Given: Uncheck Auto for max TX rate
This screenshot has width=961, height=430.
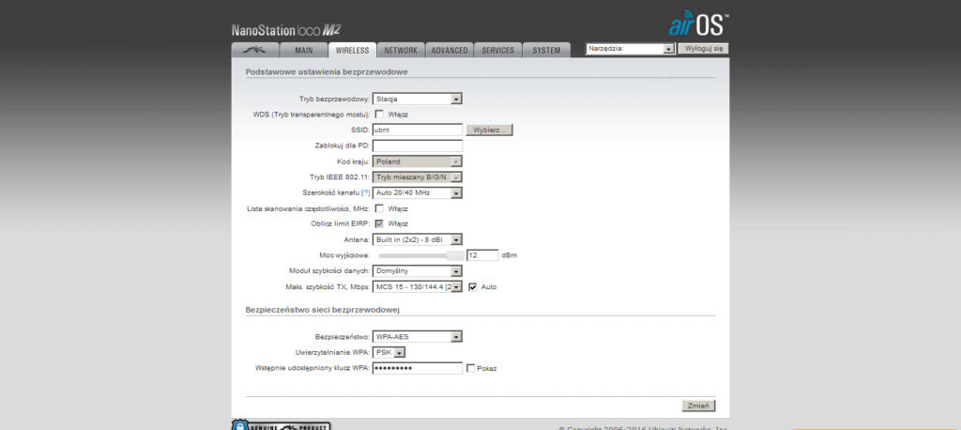Looking at the screenshot, I should 473,286.
